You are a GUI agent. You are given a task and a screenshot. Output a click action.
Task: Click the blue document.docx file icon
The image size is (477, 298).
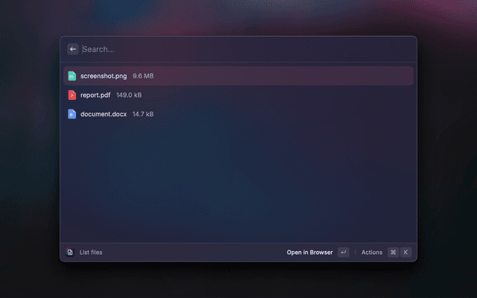click(72, 114)
